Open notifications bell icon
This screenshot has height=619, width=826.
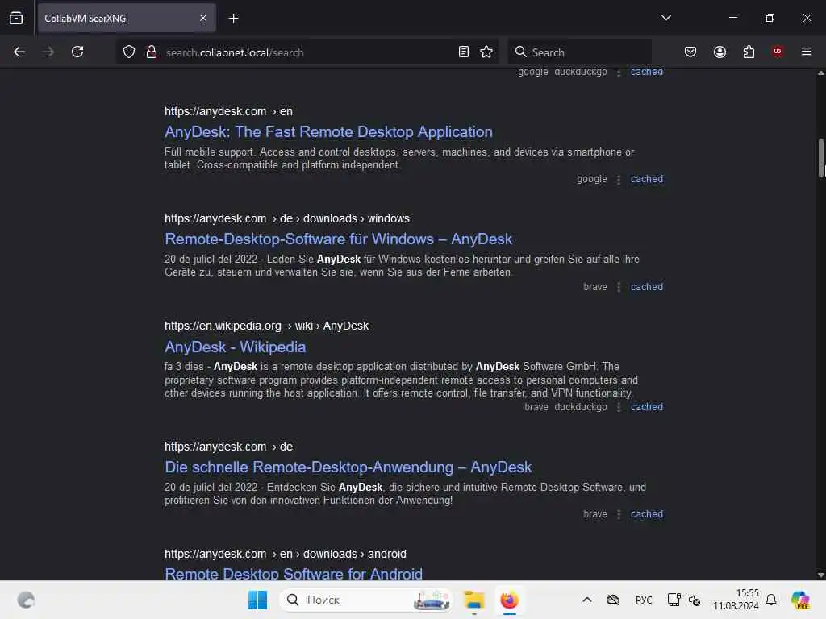pos(771,600)
